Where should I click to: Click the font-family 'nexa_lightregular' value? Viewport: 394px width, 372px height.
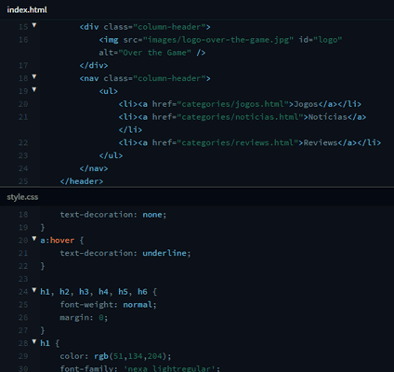pos(169,368)
